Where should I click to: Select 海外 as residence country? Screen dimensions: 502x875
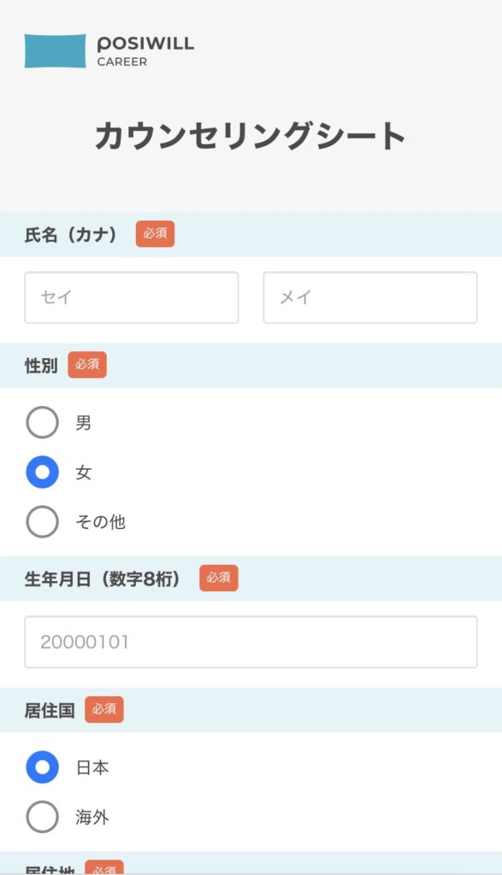(x=42, y=817)
